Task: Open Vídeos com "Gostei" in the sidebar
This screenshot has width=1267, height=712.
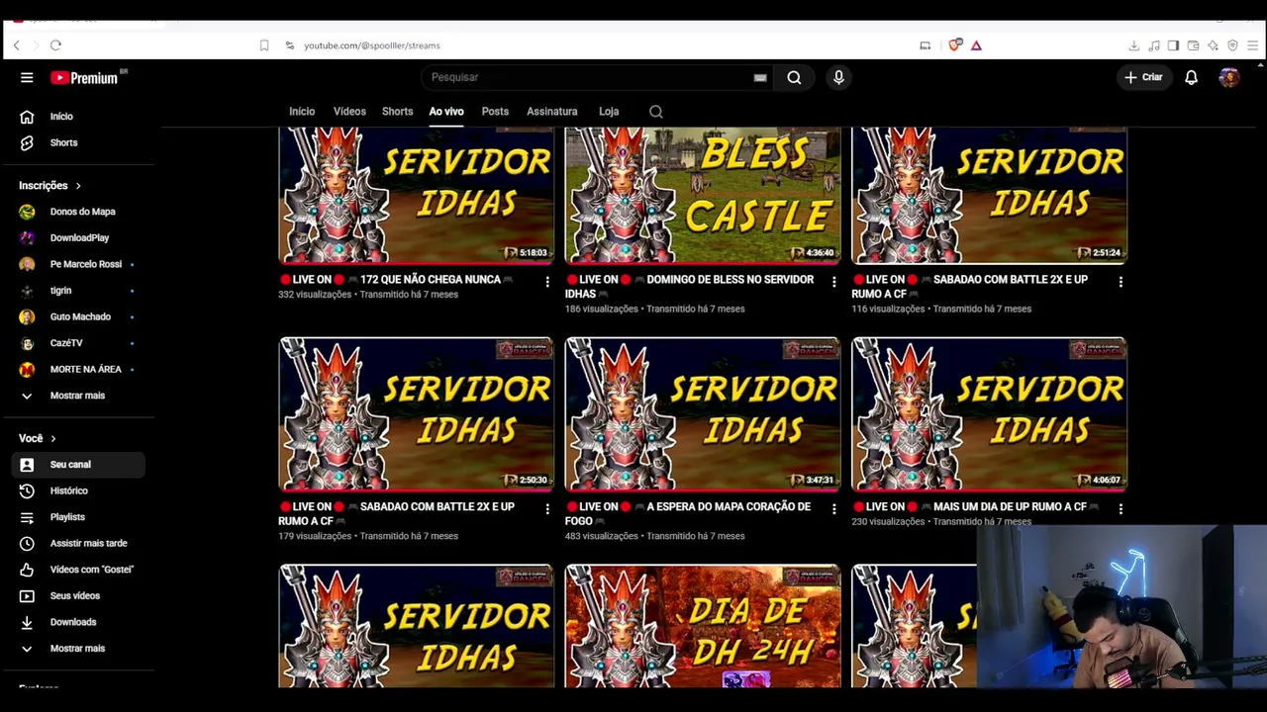Action: click(79, 570)
